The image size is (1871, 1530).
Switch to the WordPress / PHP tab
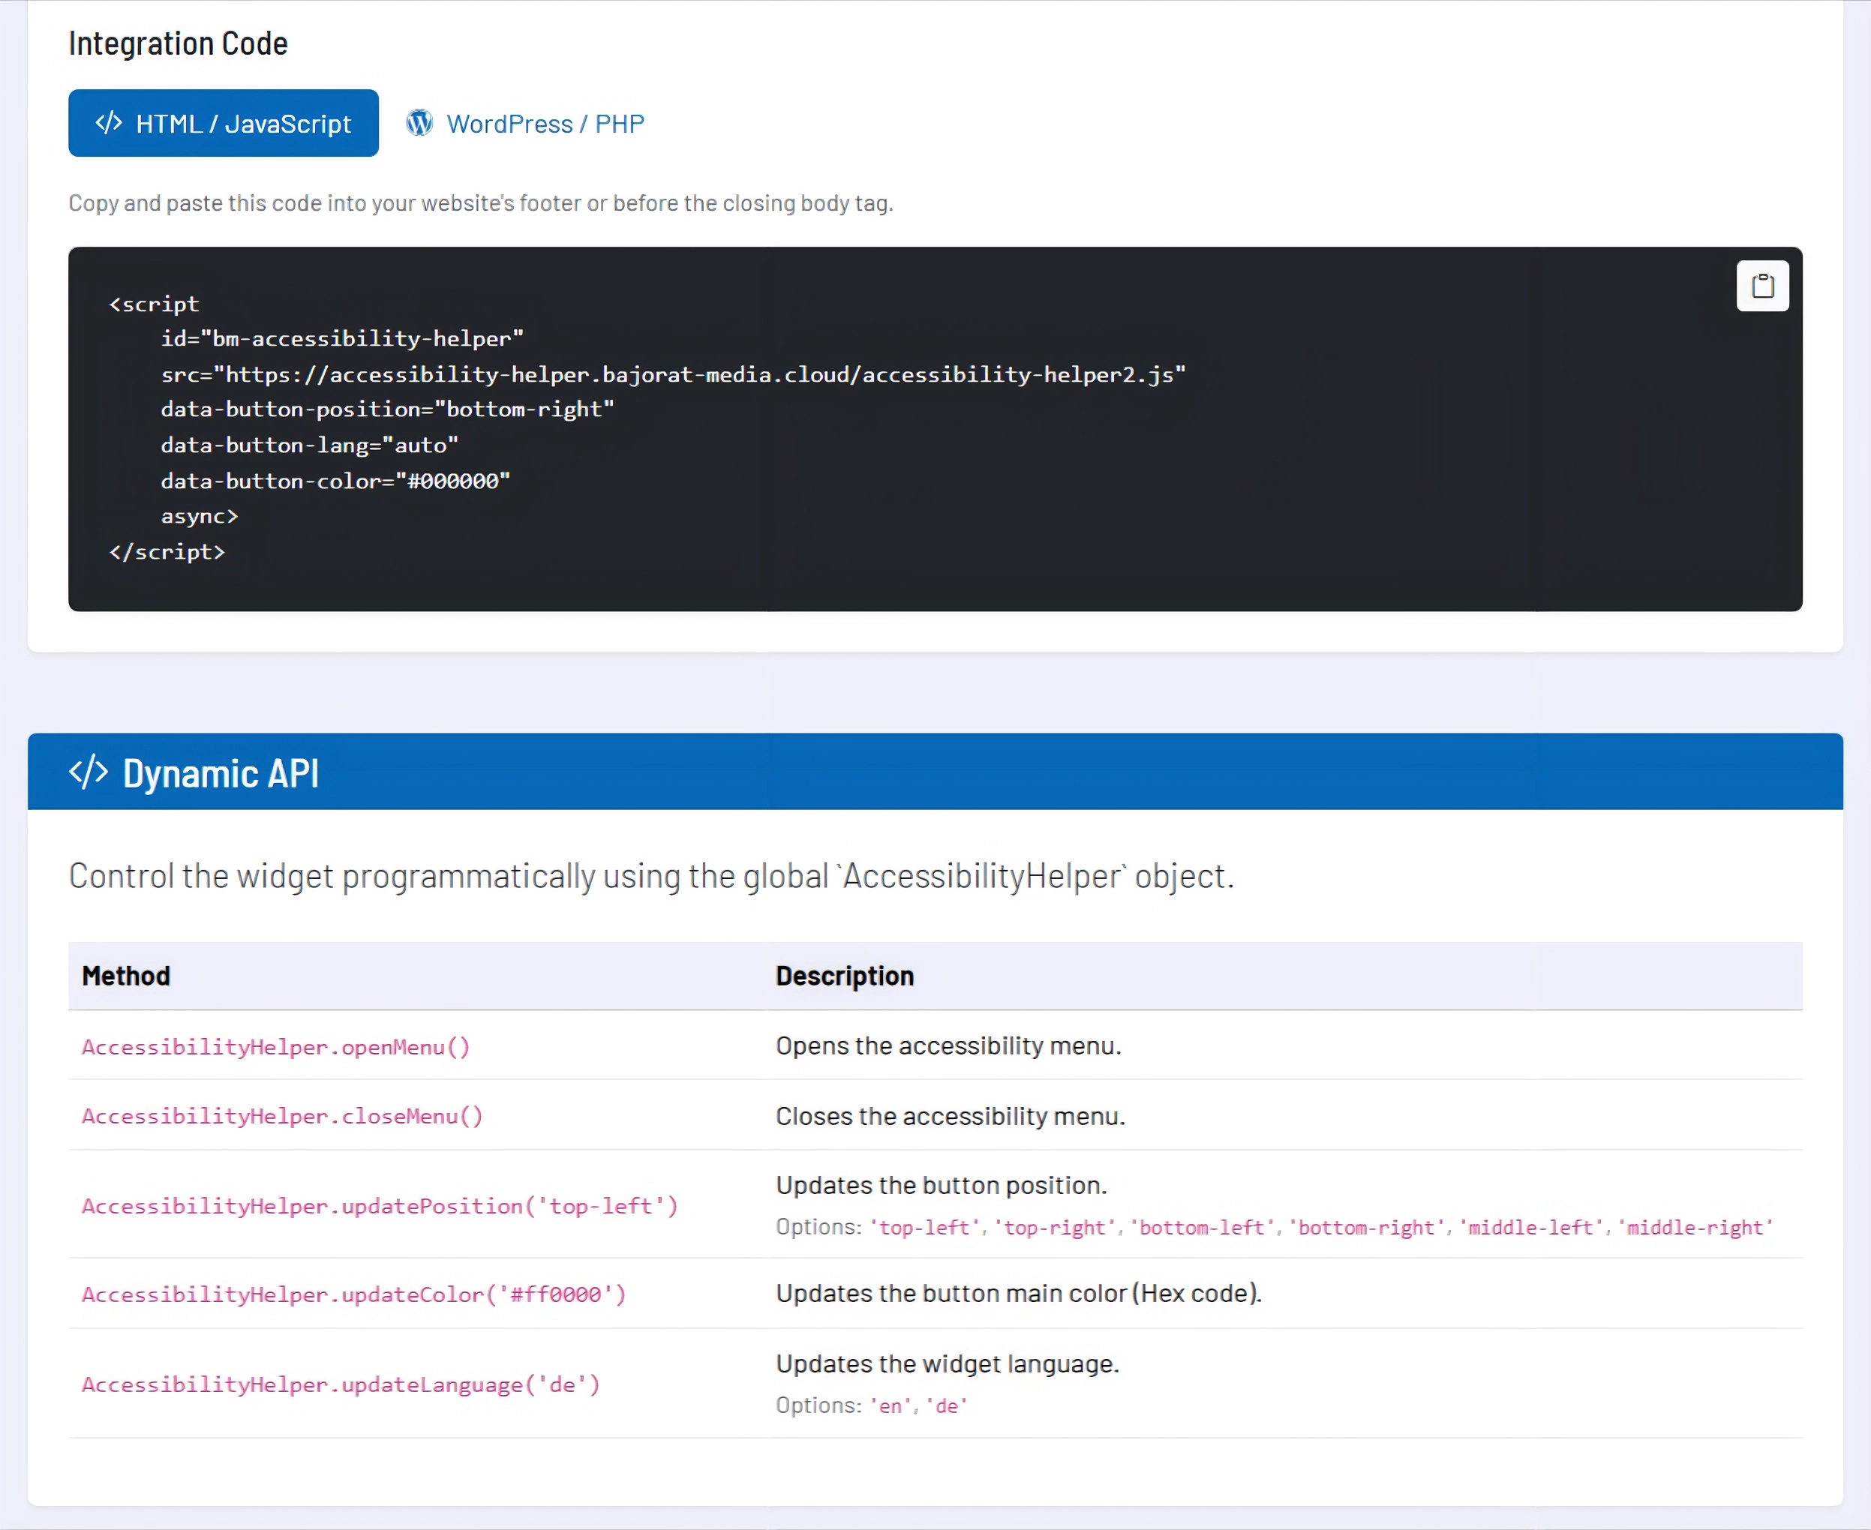coord(525,124)
